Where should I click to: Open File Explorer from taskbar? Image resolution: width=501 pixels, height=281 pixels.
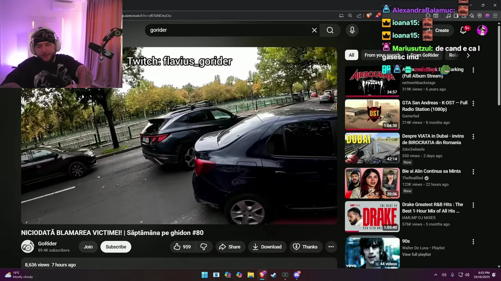tap(250, 275)
